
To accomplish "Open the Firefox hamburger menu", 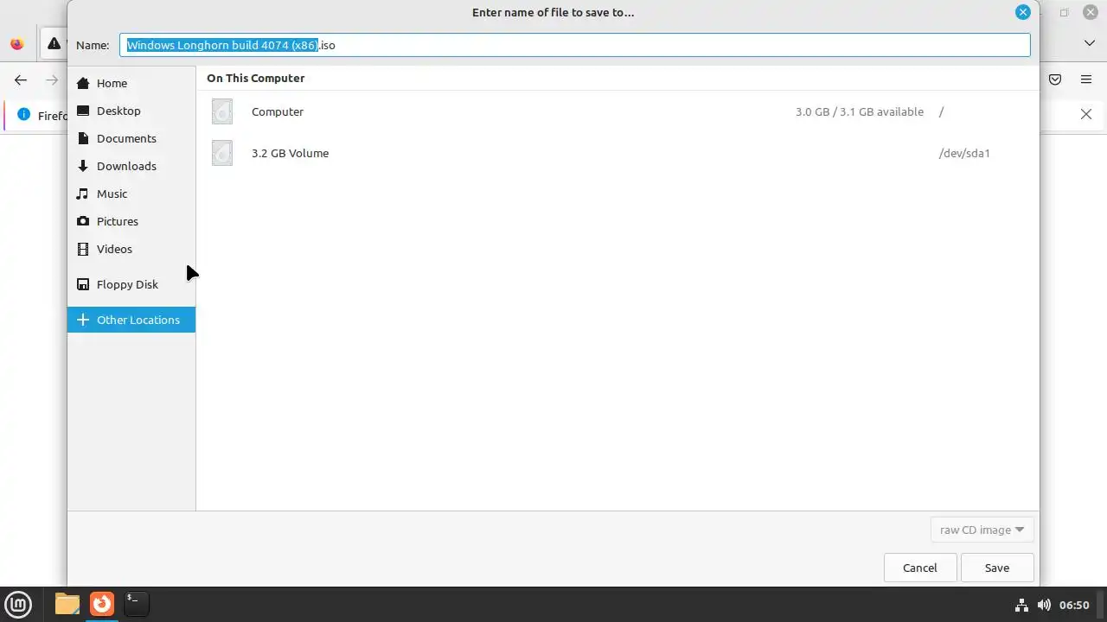I will pyautogui.click(x=1086, y=79).
